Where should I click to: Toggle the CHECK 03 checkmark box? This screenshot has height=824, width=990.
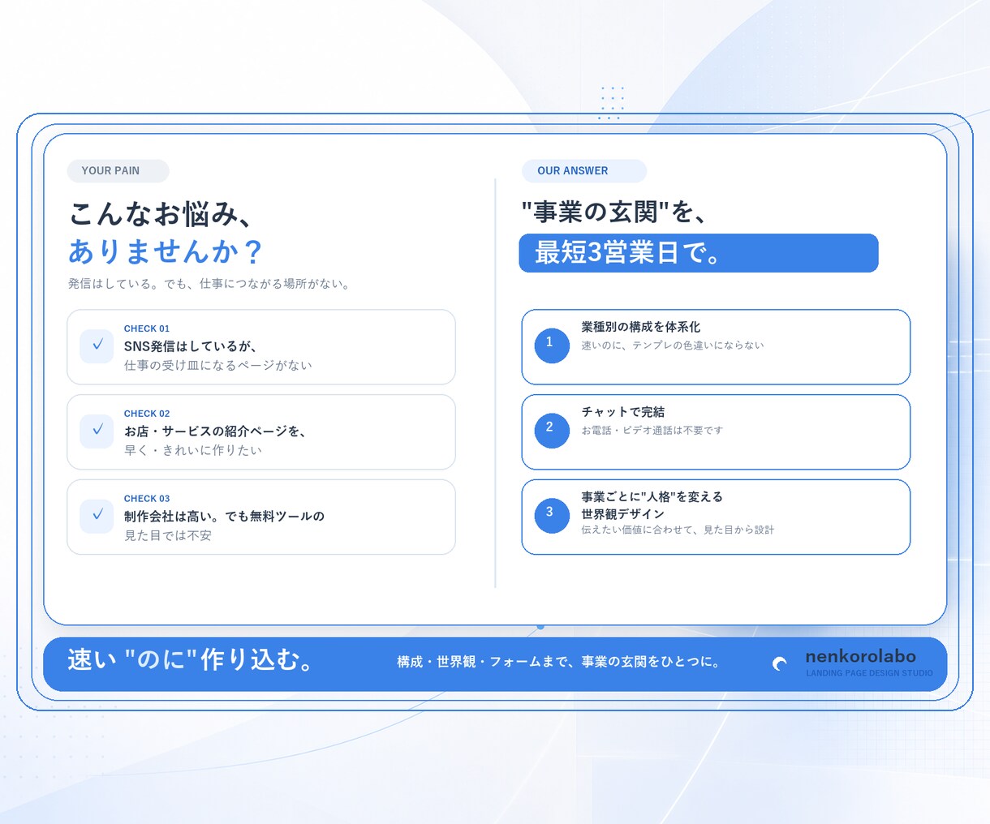[97, 516]
